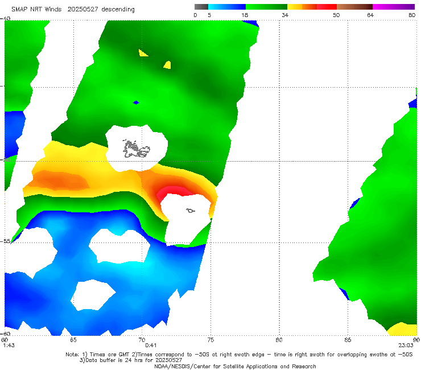Click the small blue diamond patch in the green swath

point(136,102)
